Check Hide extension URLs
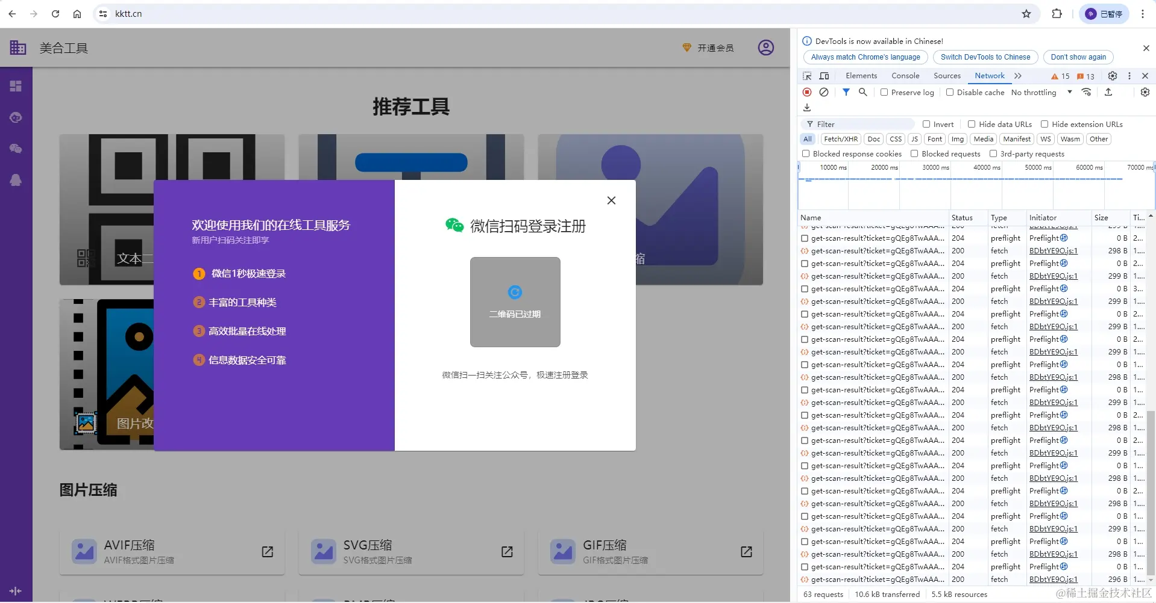This screenshot has height=603, width=1156. 1044,125
